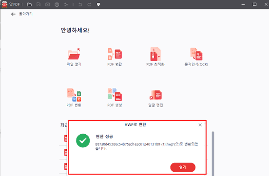This screenshot has width=269, height=176.
Task: Click the 변환 성공 heading
Action: (104, 137)
